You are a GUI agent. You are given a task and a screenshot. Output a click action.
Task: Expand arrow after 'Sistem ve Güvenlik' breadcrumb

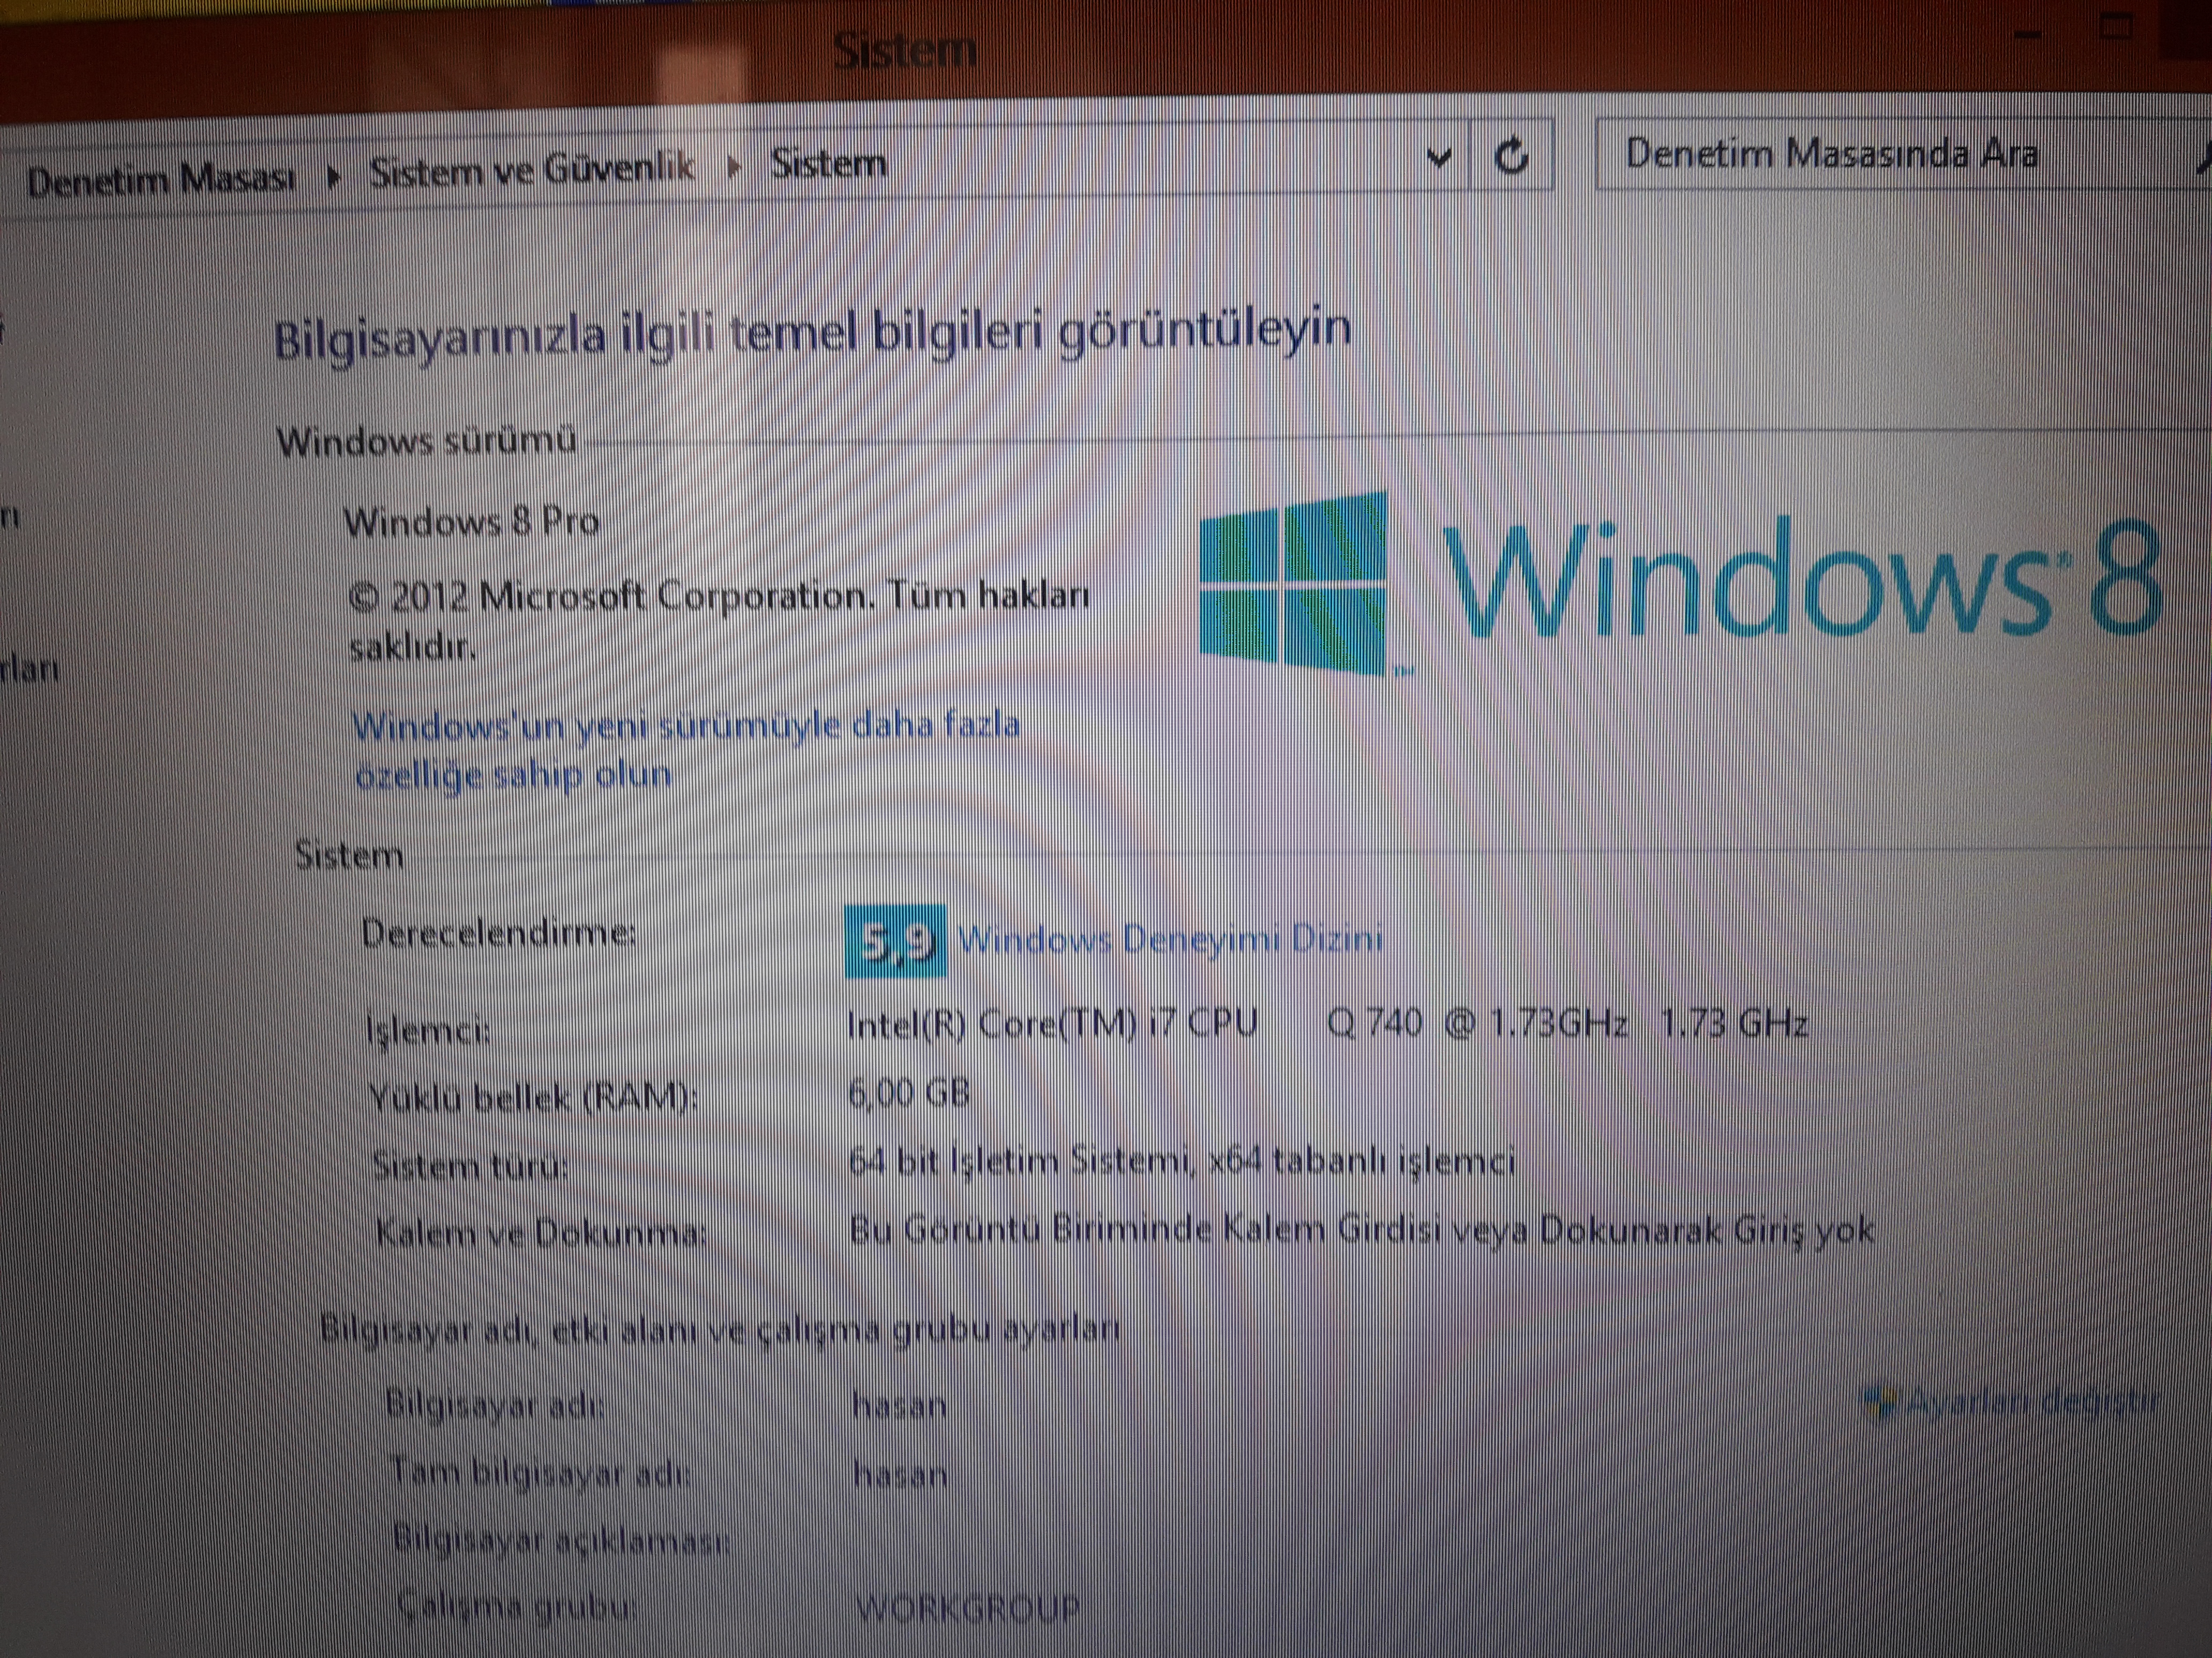tap(735, 166)
